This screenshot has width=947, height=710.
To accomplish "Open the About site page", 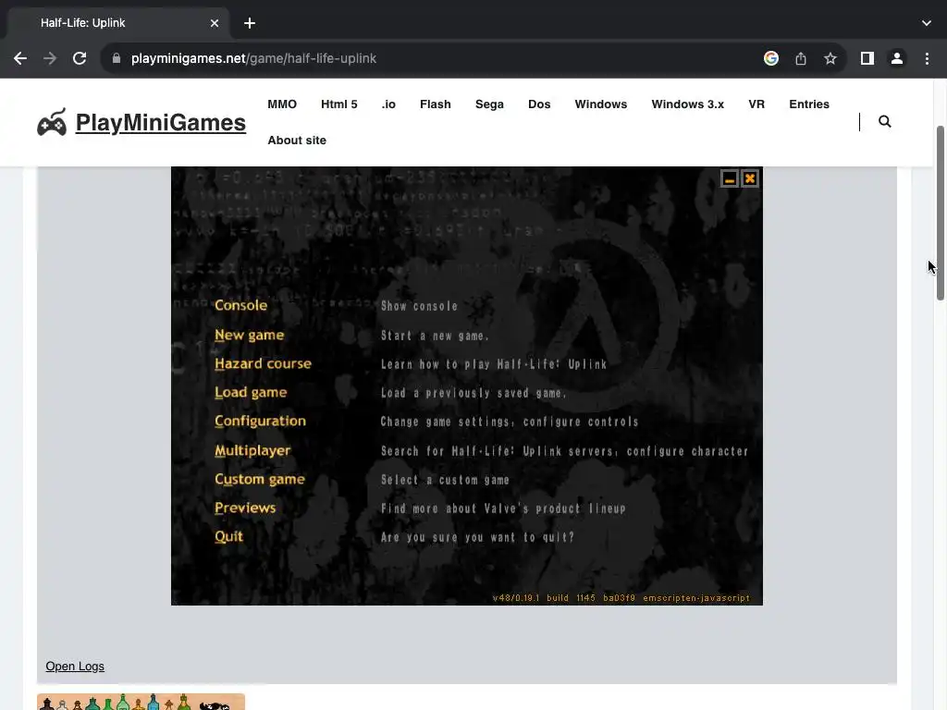I will pos(297,141).
